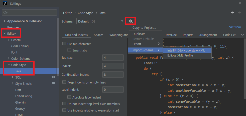Expand the SQL node
This screenshot has height=116, width=246.
pos(13,77)
